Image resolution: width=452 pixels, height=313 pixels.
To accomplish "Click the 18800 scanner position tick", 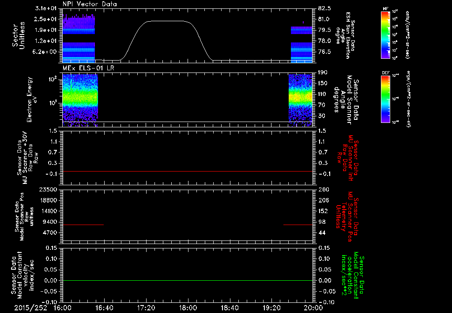I will pyautogui.click(x=48, y=200).
